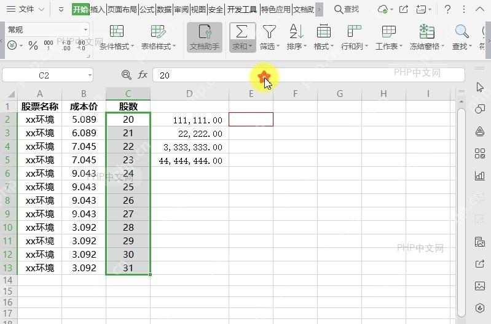Click cell D5 with 44,444,444.00
Image resolution: width=491 pixels, height=324 pixels.
coord(189,160)
